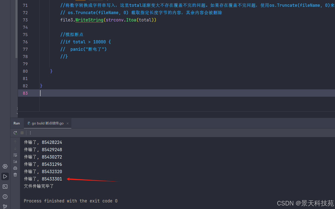Click line number 76 in the gutter
Screen dimensions: 335x209
click(x=25, y=42)
